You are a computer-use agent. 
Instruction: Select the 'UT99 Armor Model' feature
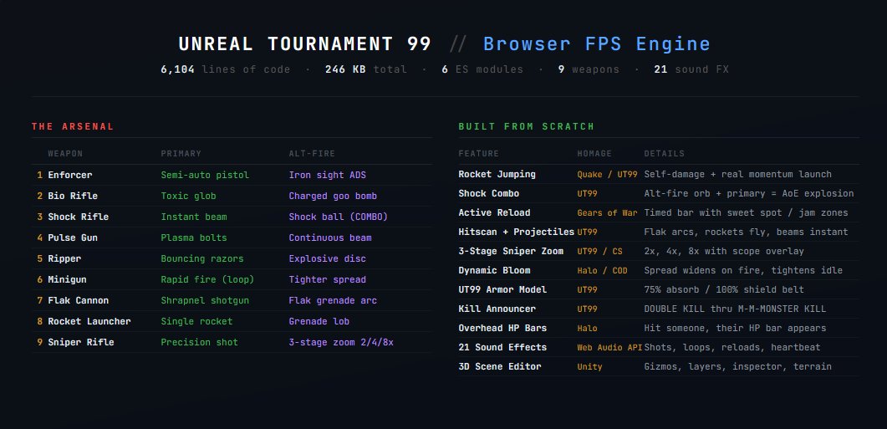click(503, 290)
